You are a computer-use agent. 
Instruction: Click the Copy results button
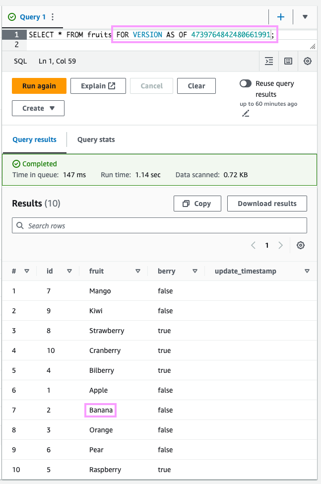pos(197,204)
